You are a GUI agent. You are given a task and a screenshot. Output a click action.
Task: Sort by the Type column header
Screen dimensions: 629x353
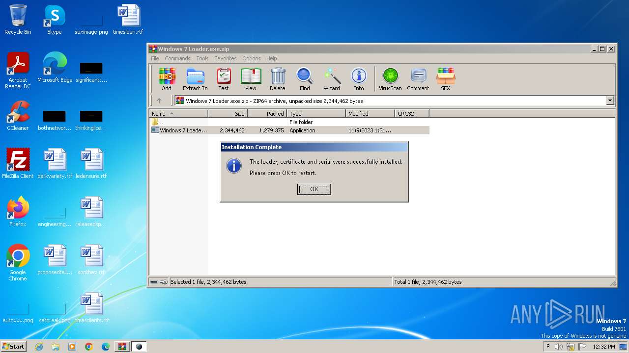[x=316, y=113]
